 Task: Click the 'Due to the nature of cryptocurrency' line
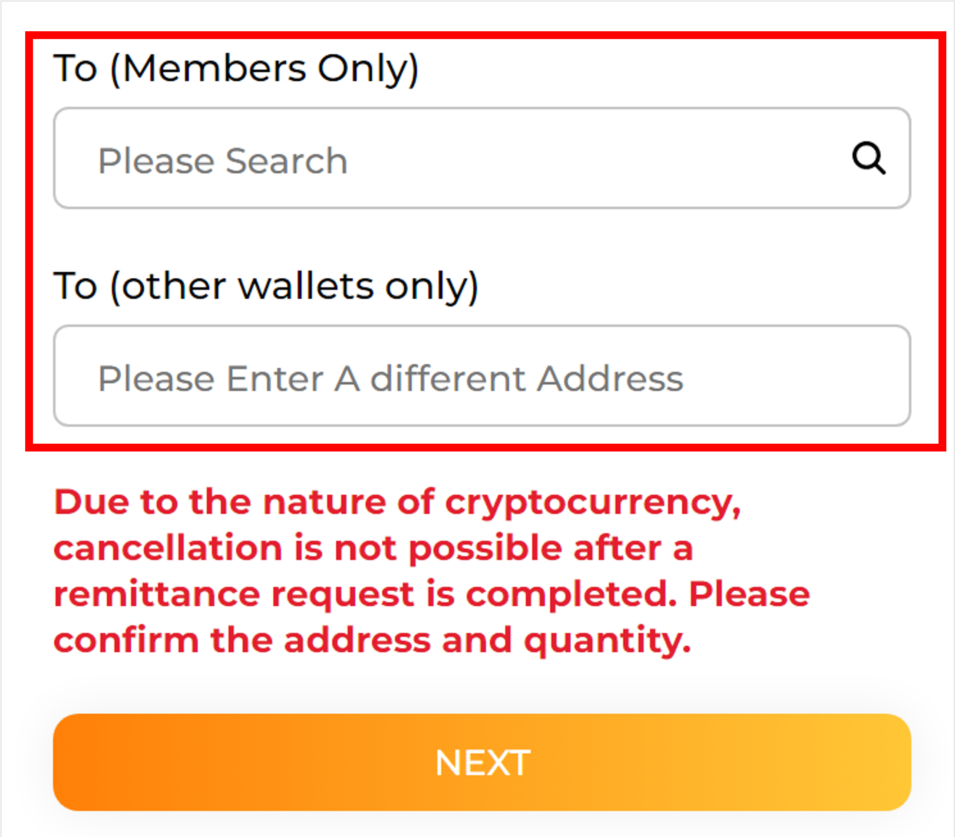coord(397,503)
